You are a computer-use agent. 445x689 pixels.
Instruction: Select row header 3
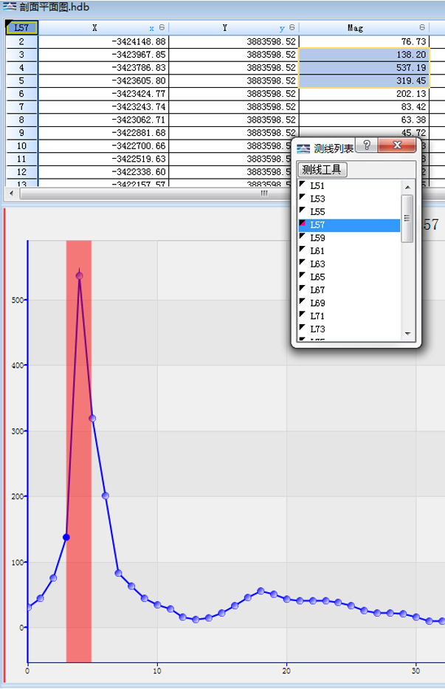(21, 55)
